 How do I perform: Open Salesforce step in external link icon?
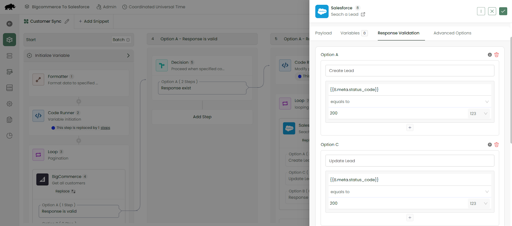[x=363, y=14]
